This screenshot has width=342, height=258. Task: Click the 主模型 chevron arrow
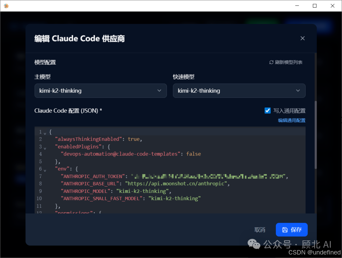pos(159,90)
